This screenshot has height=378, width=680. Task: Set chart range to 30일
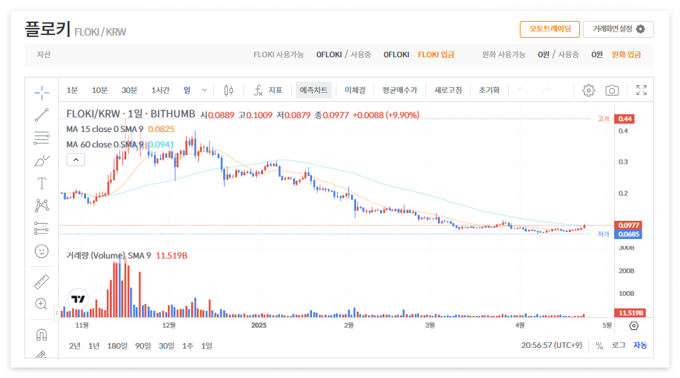(166, 346)
